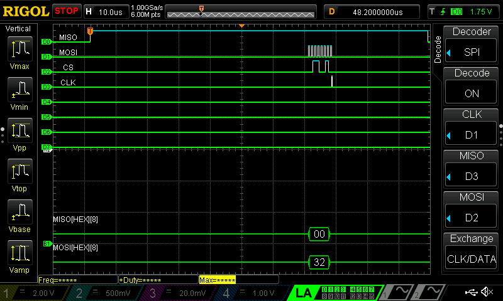Click the 6.00M pts memory depth readout
The image size is (503, 301).
(x=145, y=14)
